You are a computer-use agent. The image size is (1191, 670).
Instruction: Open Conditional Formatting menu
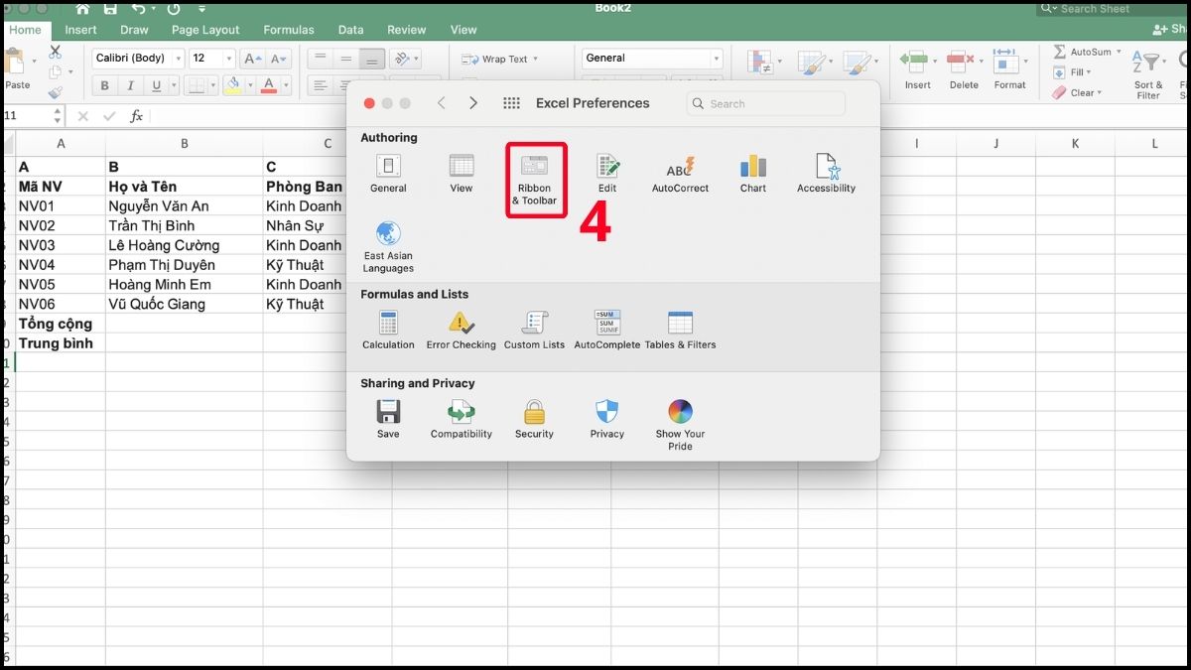tap(763, 62)
